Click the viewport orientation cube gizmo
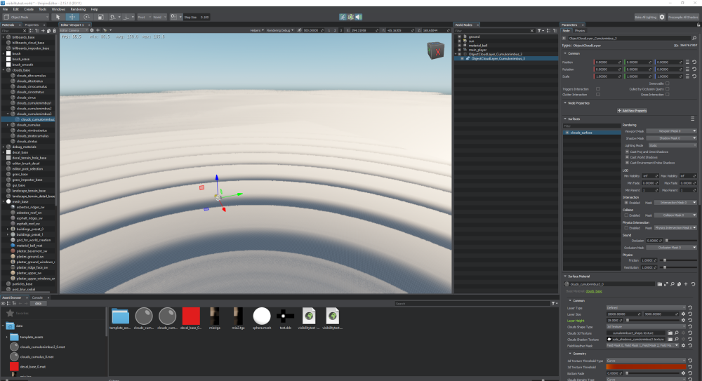Screen dimensions: 702x381 435,51
